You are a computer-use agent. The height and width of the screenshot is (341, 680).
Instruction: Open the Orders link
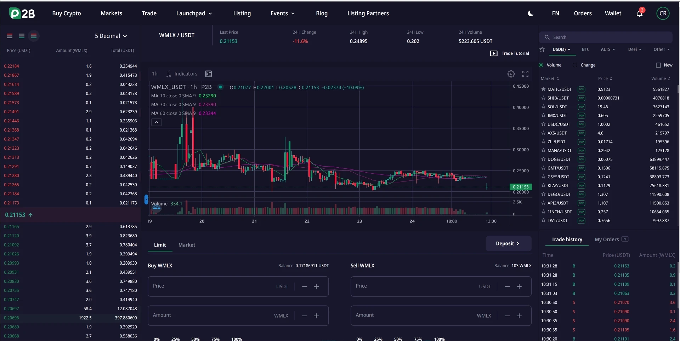point(583,13)
